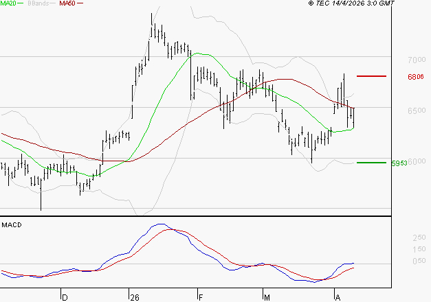The image size is (431, 302).
Task: Click the F month marker on time axis
Action: tap(201, 298)
